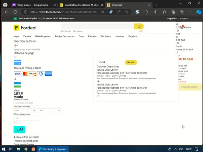203x152 pixels.
Task: Toggle the Vale checkbox
Action: coord(178,30)
